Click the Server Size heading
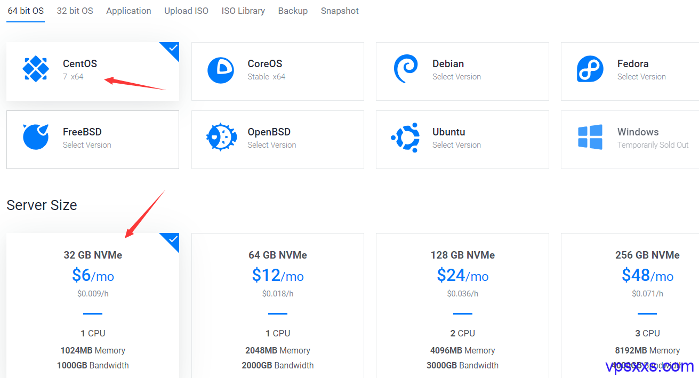The width and height of the screenshot is (699, 378). click(42, 205)
